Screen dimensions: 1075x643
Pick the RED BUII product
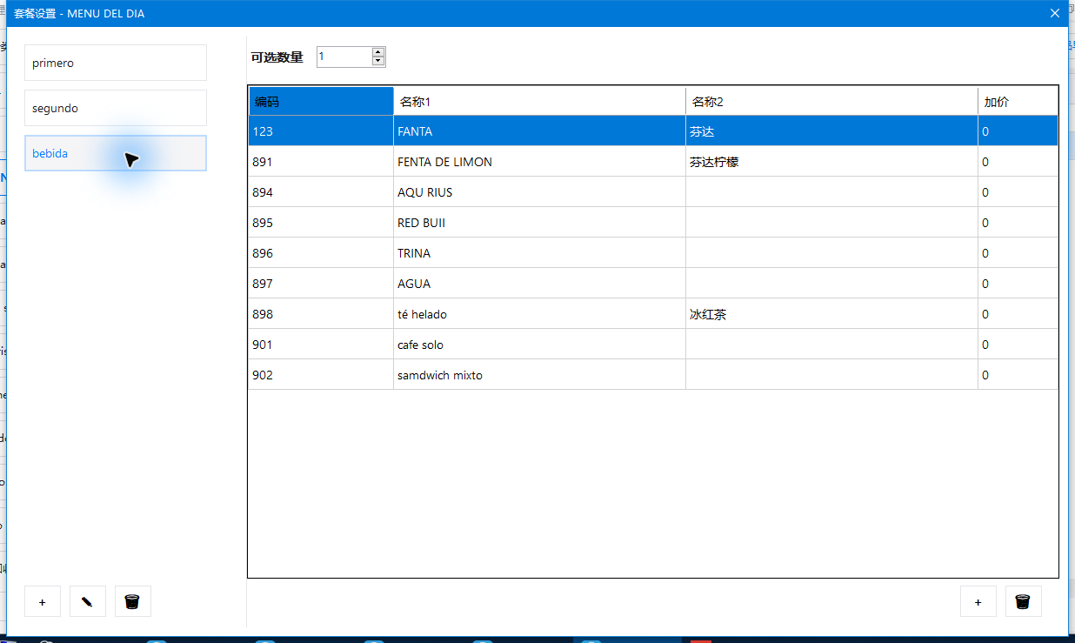pyautogui.click(x=539, y=223)
